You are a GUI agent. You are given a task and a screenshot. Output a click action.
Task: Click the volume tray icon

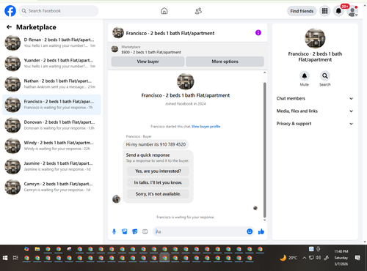pyautogui.click(x=319, y=258)
